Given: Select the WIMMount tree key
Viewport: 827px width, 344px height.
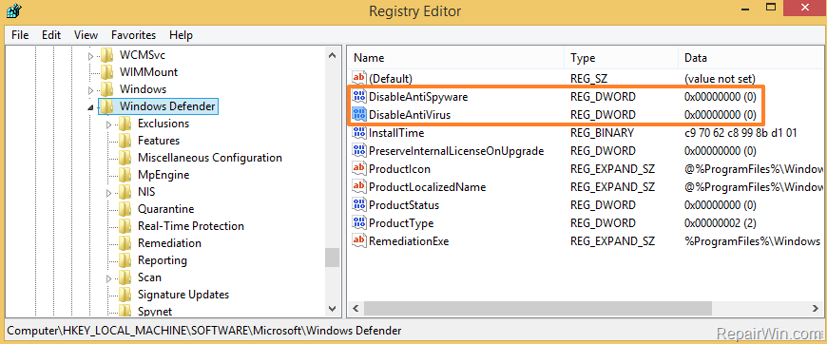Looking at the screenshot, I should pos(148,72).
